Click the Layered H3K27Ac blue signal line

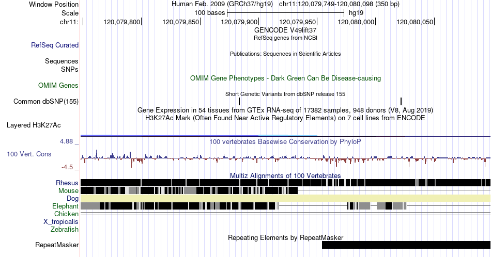tap(285, 136)
